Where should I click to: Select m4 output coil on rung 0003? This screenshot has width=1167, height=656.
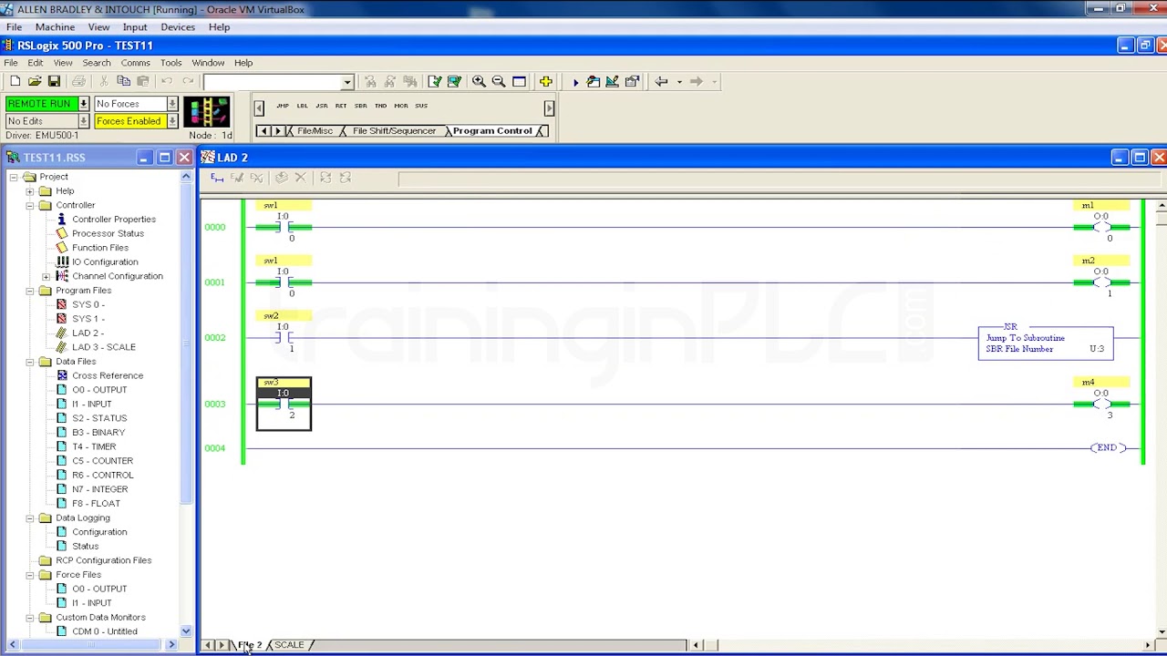tap(1101, 405)
